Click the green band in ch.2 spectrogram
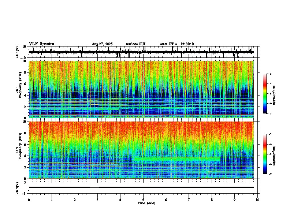 [177, 159]
